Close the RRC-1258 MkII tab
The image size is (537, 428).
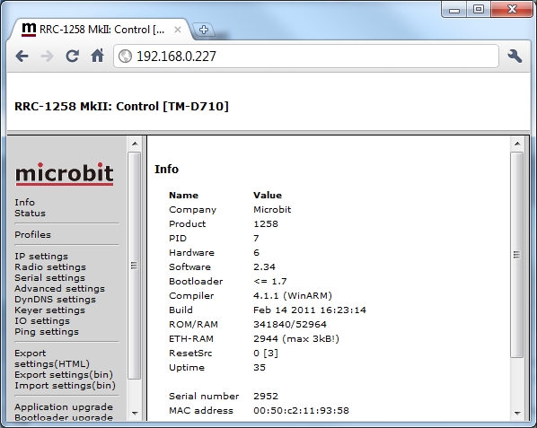(x=178, y=30)
